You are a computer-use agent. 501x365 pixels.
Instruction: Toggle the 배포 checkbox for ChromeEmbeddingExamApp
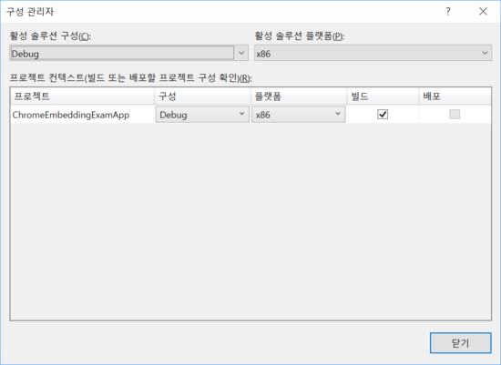pyautogui.click(x=455, y=115)
